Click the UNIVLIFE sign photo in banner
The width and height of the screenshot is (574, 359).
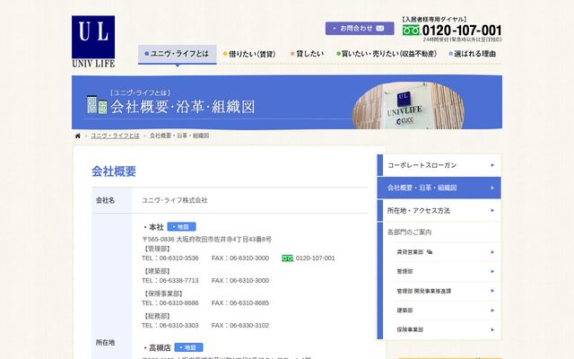pyautogui.click(x=408, y=106)
